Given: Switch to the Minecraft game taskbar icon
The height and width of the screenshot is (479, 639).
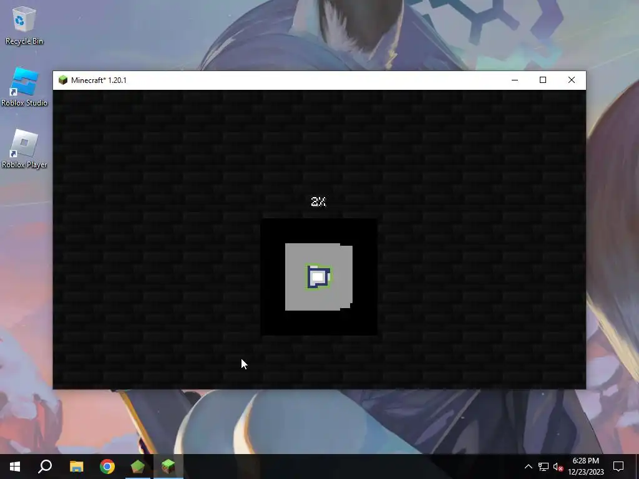Looking at the screenshot, I should tap(168, 467).
